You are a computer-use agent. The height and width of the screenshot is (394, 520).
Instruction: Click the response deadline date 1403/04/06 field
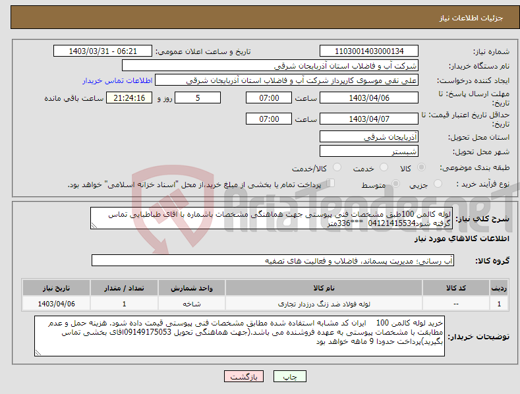(x=369, y=98)
